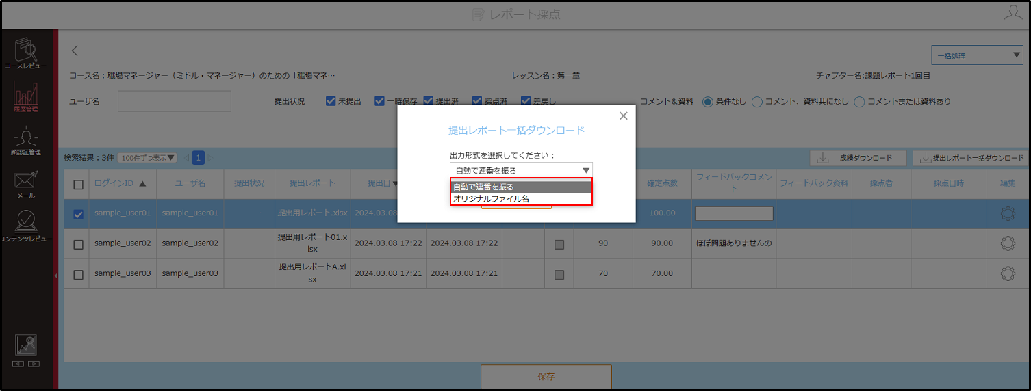Check the sample_user02 row checkbox

point(78,244)
